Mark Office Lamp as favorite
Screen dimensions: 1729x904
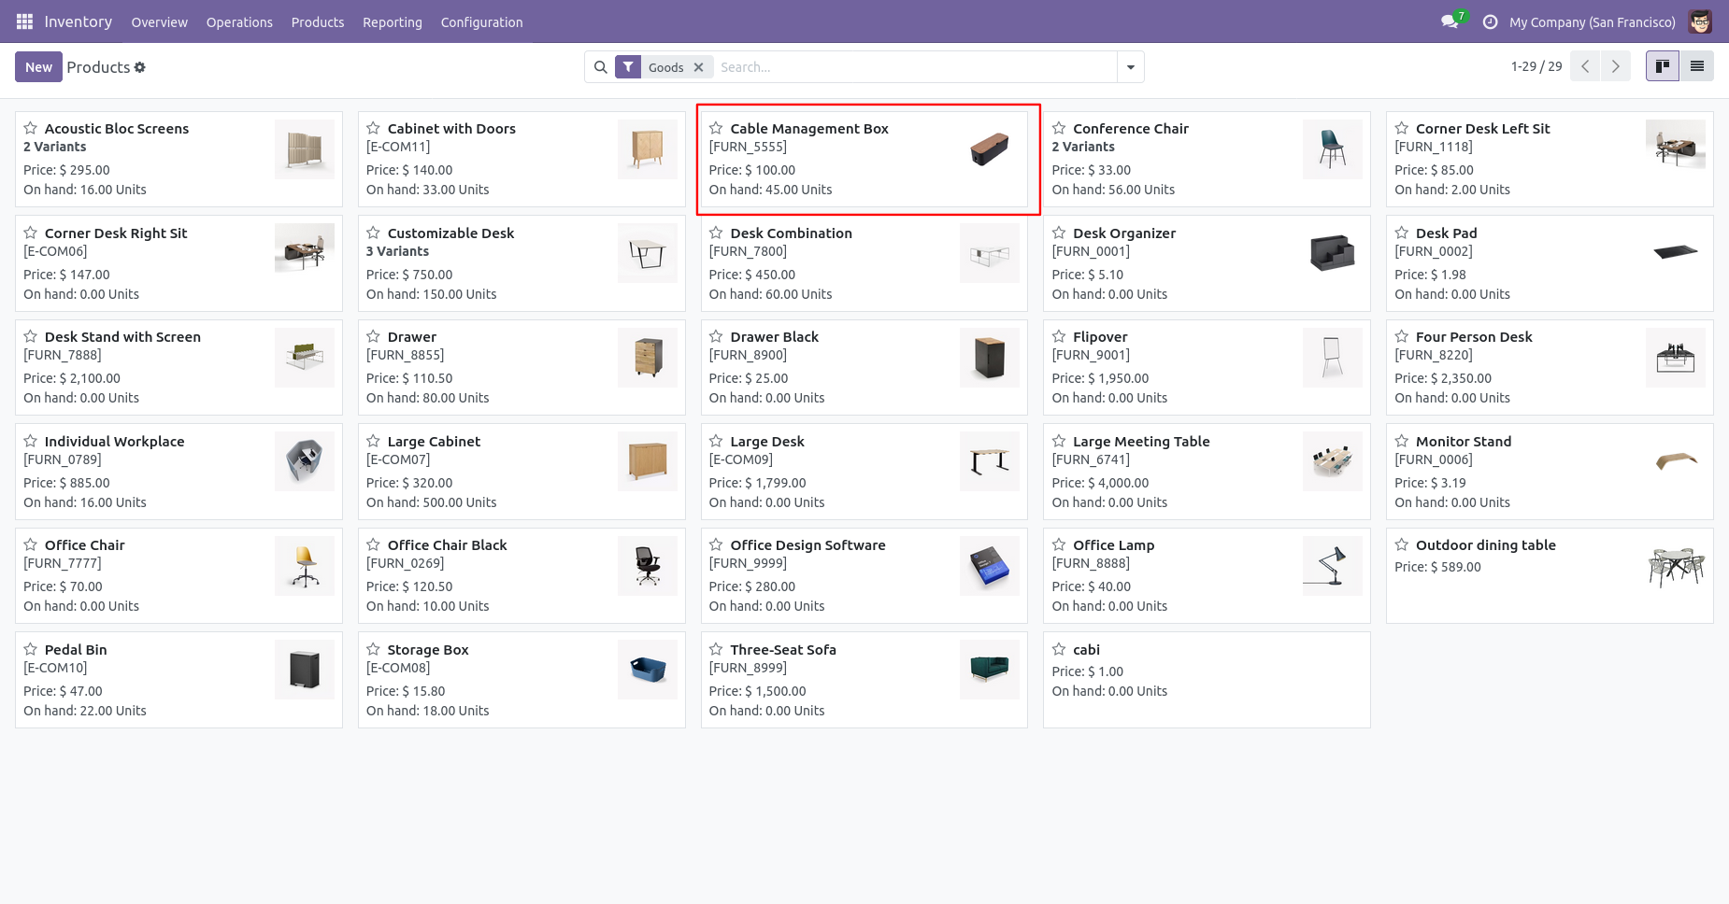tap(1059, 544)
